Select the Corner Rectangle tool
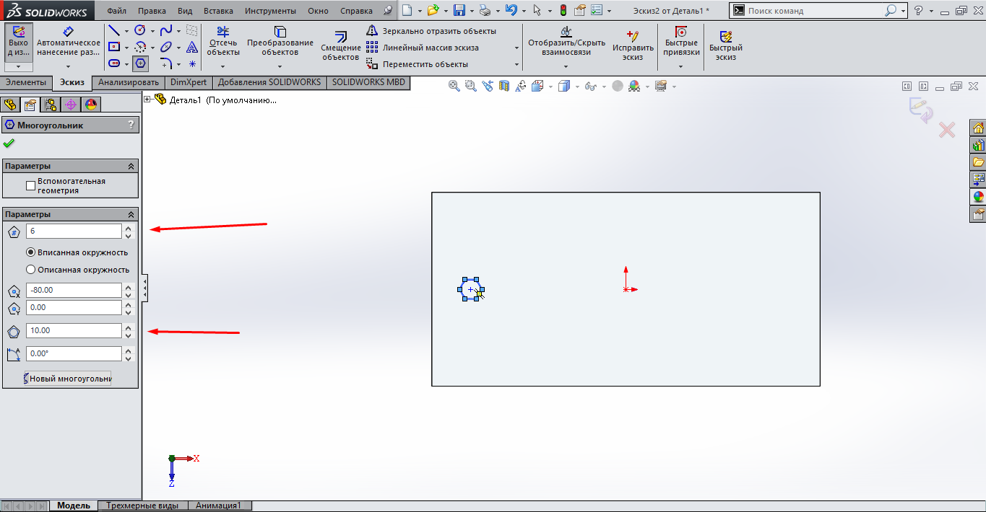Viewport: 986px width, 512px height. coord(113,47)
